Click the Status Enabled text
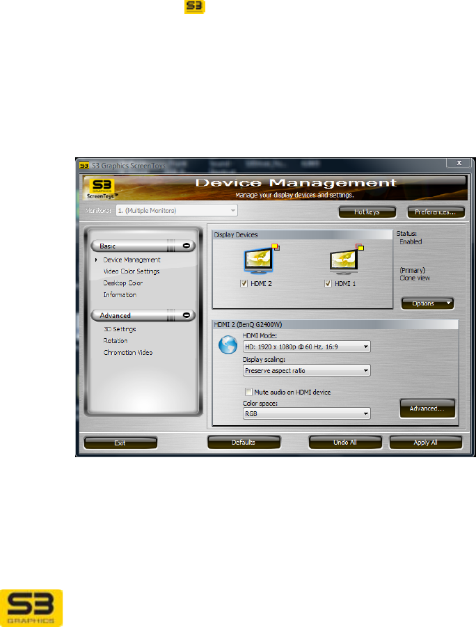Viewport: 476px width, 627px height. coord(411,241)
